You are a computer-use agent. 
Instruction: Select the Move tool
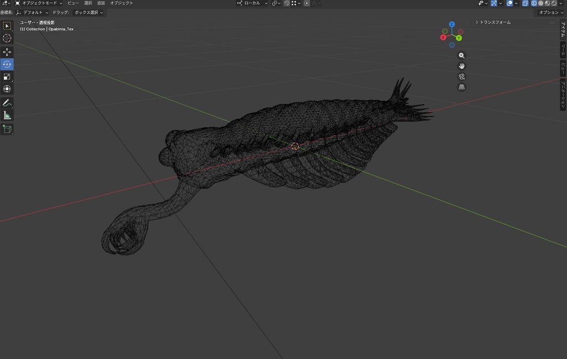tap(7, 52)
